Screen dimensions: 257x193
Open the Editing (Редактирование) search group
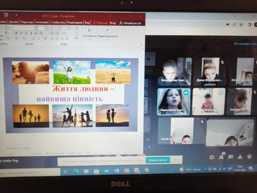107,30
